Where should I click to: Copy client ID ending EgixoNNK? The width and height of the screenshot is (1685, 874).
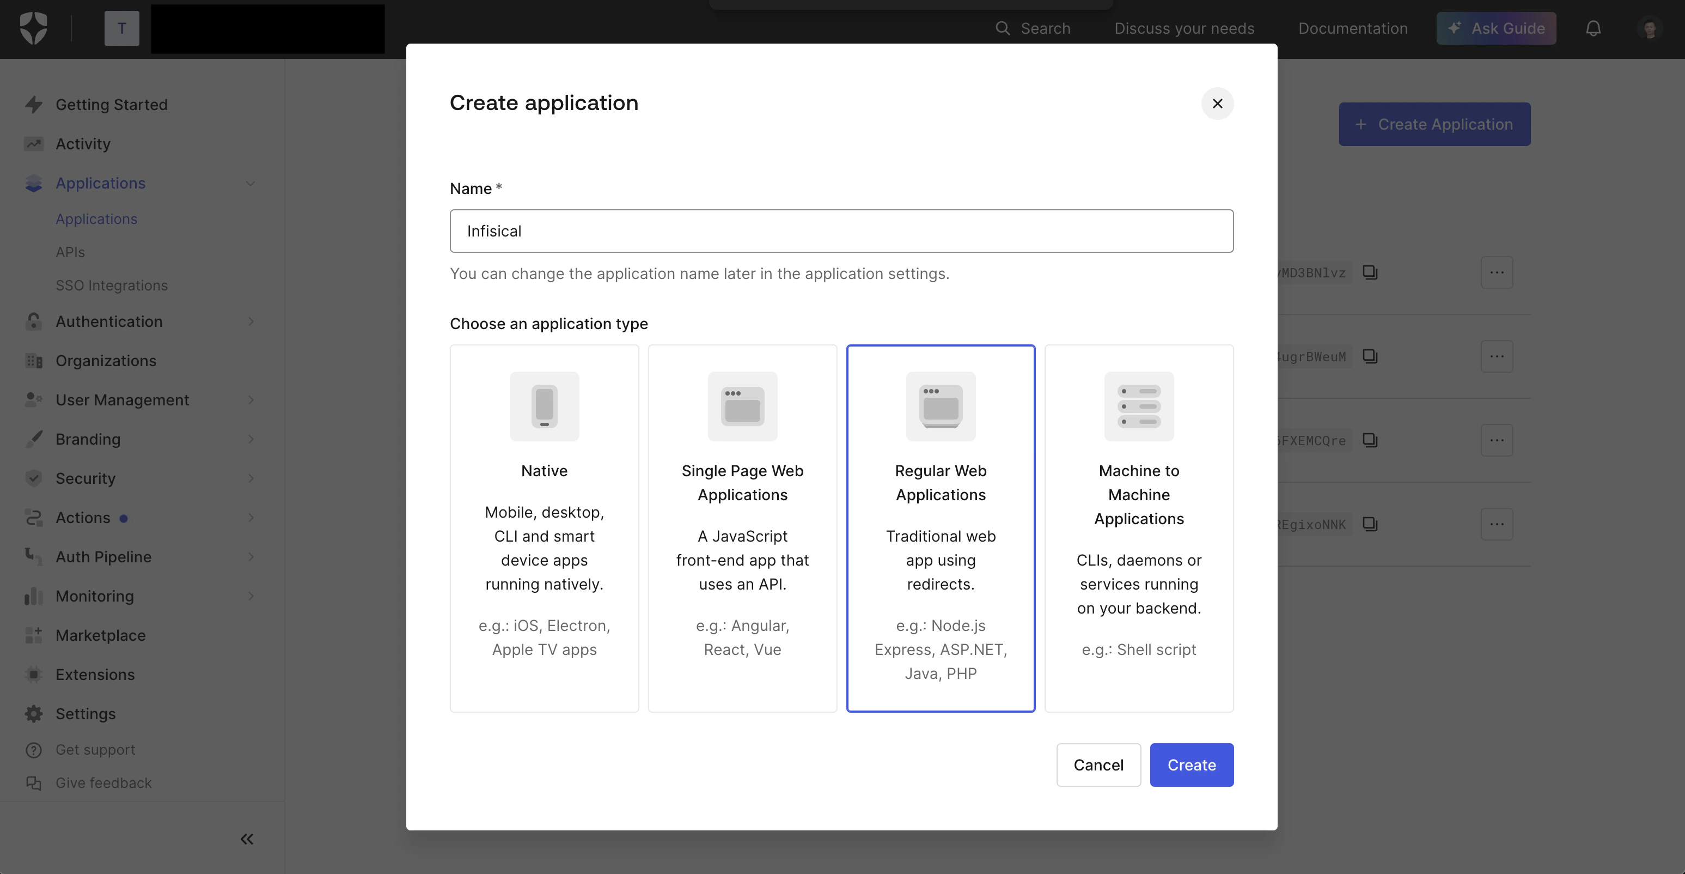pos(1370,524)
